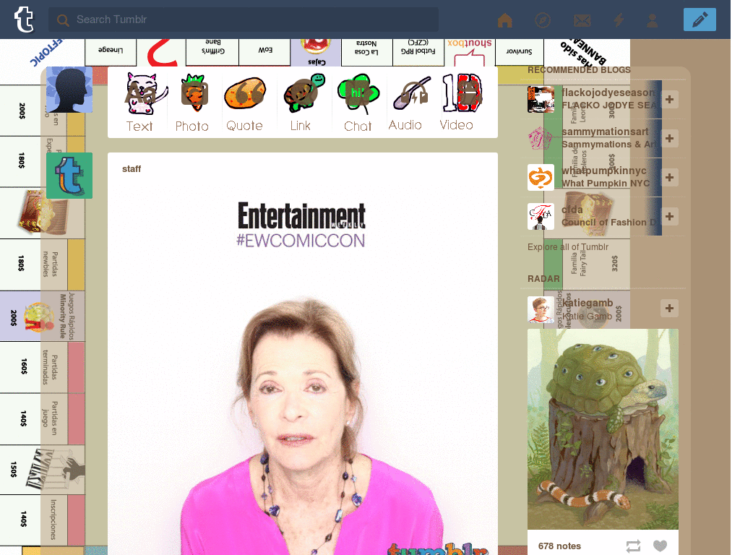Click whatpumpkinnyc orange avatar

click(541, 178)
